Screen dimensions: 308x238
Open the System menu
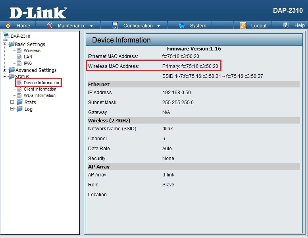[x=198, y=26]
